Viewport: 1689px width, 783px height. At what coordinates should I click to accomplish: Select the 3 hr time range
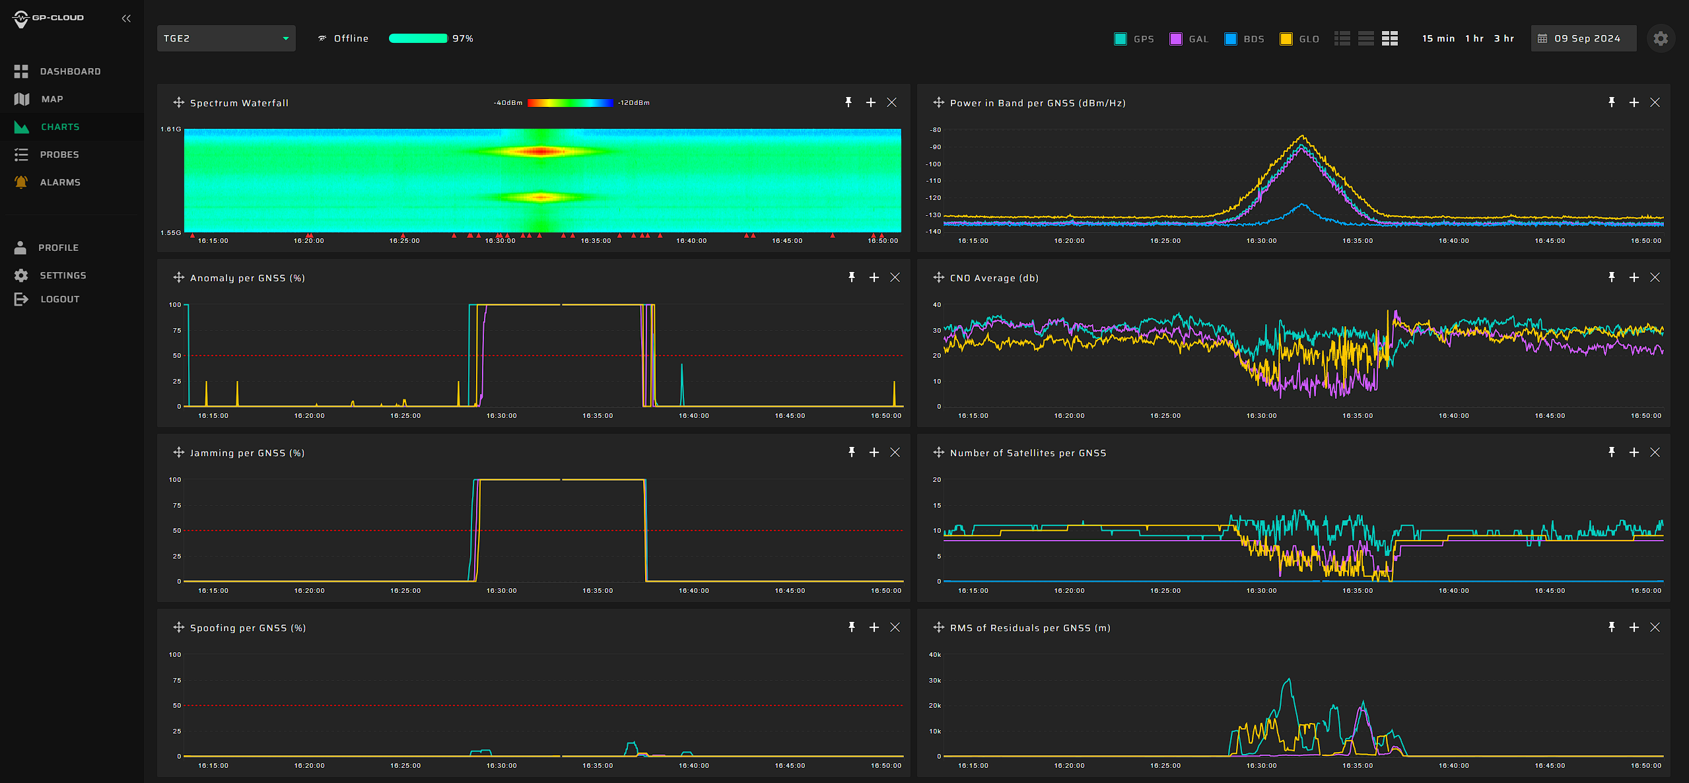[1503, 38]
